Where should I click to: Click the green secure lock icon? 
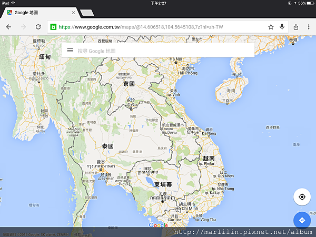[53, 27]
